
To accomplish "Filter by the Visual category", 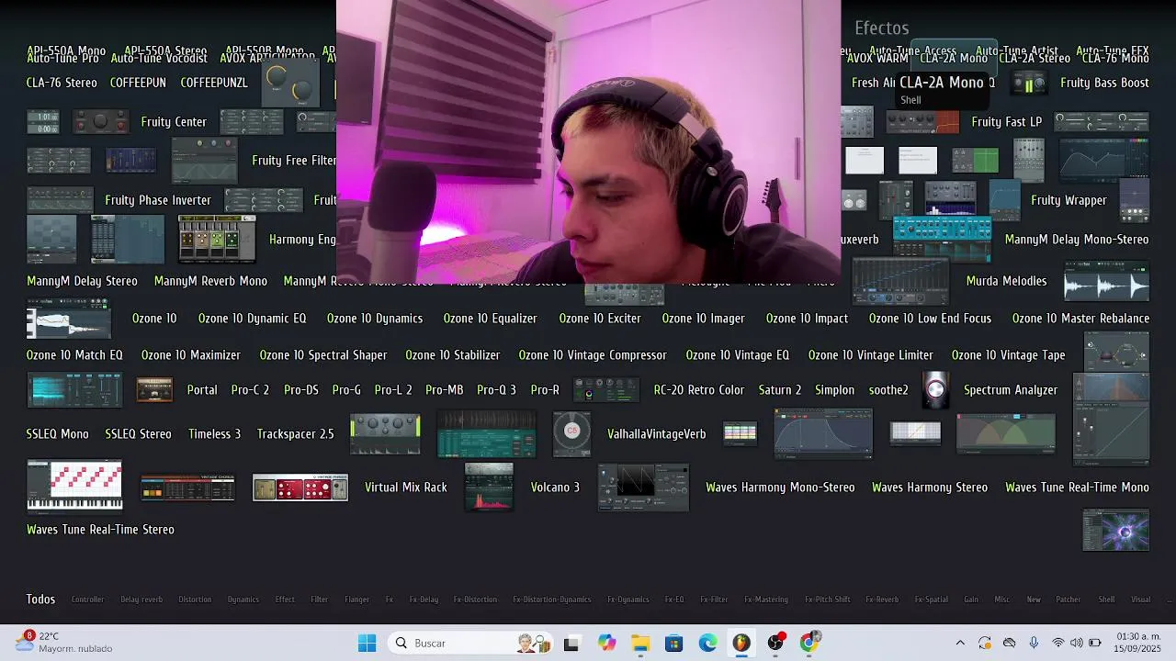I will coord(1141,599).
